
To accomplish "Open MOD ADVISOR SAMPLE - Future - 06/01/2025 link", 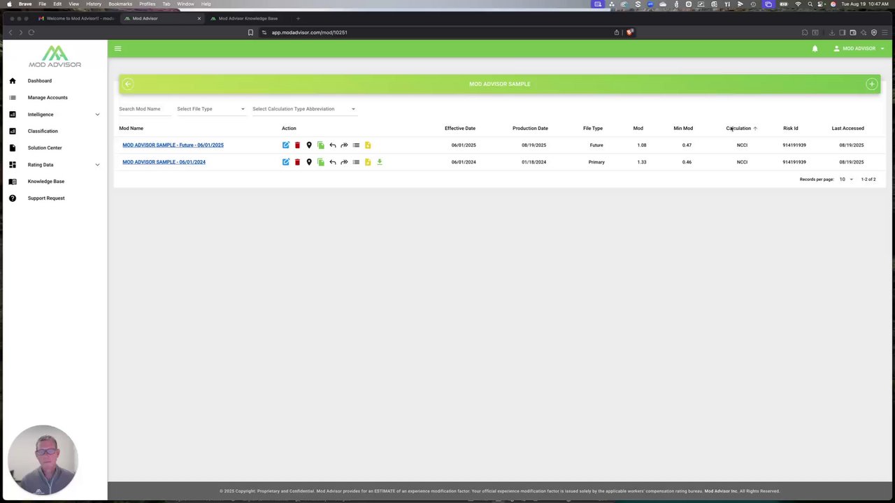I will 173,145.
